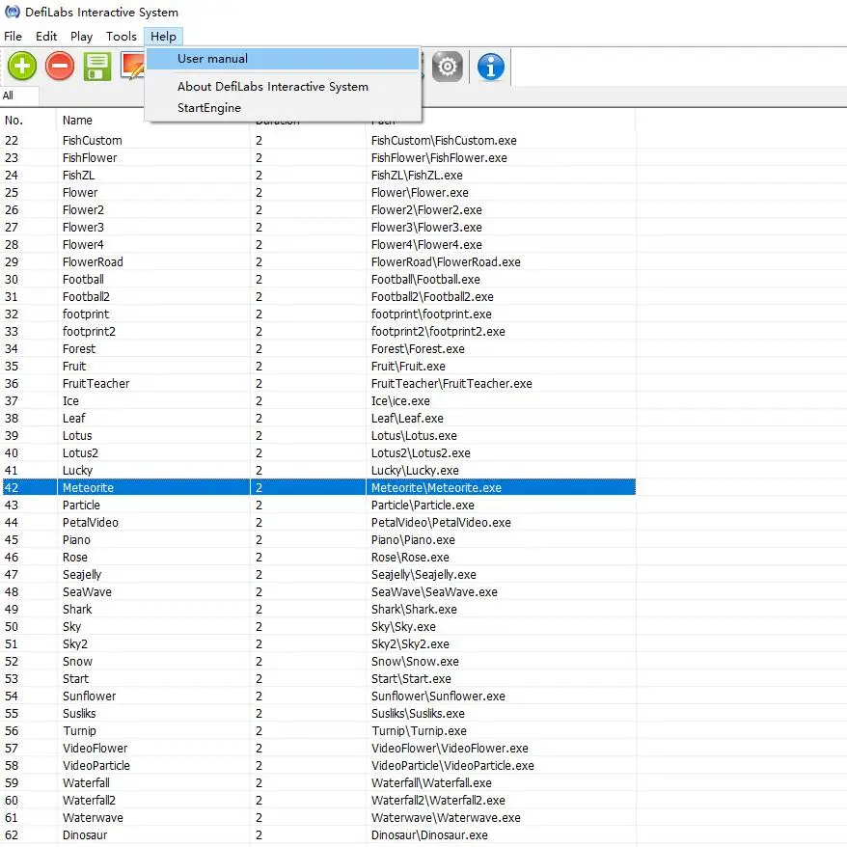Screen dimensions: 847x847
Task: Select the Sunflower entry
Action: (x=318, y=696)
